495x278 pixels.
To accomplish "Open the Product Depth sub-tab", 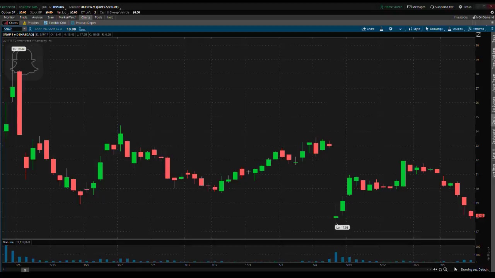I will [x=83, y=23].
